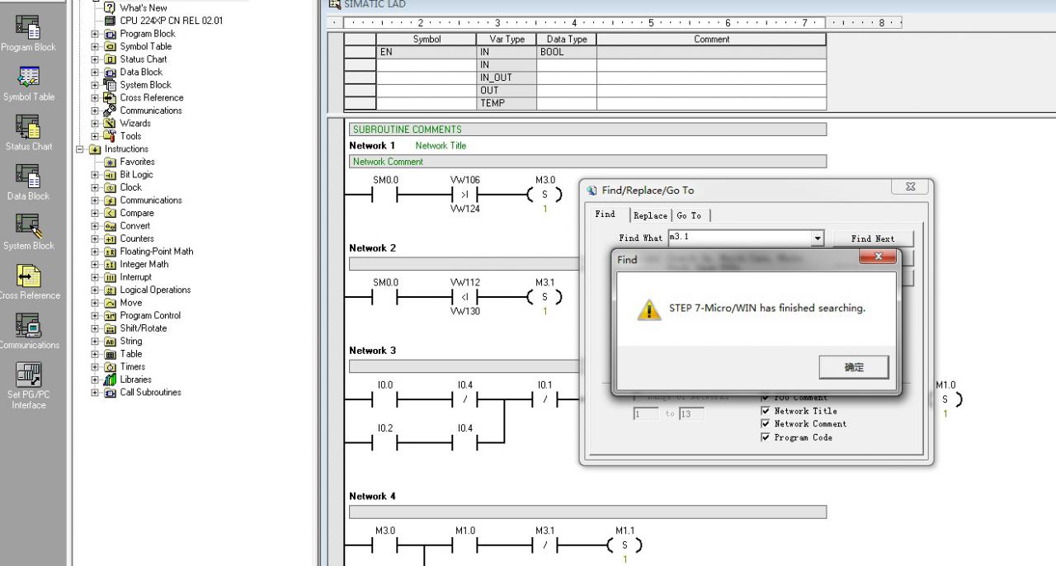Select the M1.1 set coil in Network 4
The width and height of the screenshot is (1056, 566).
coord(625,545)
